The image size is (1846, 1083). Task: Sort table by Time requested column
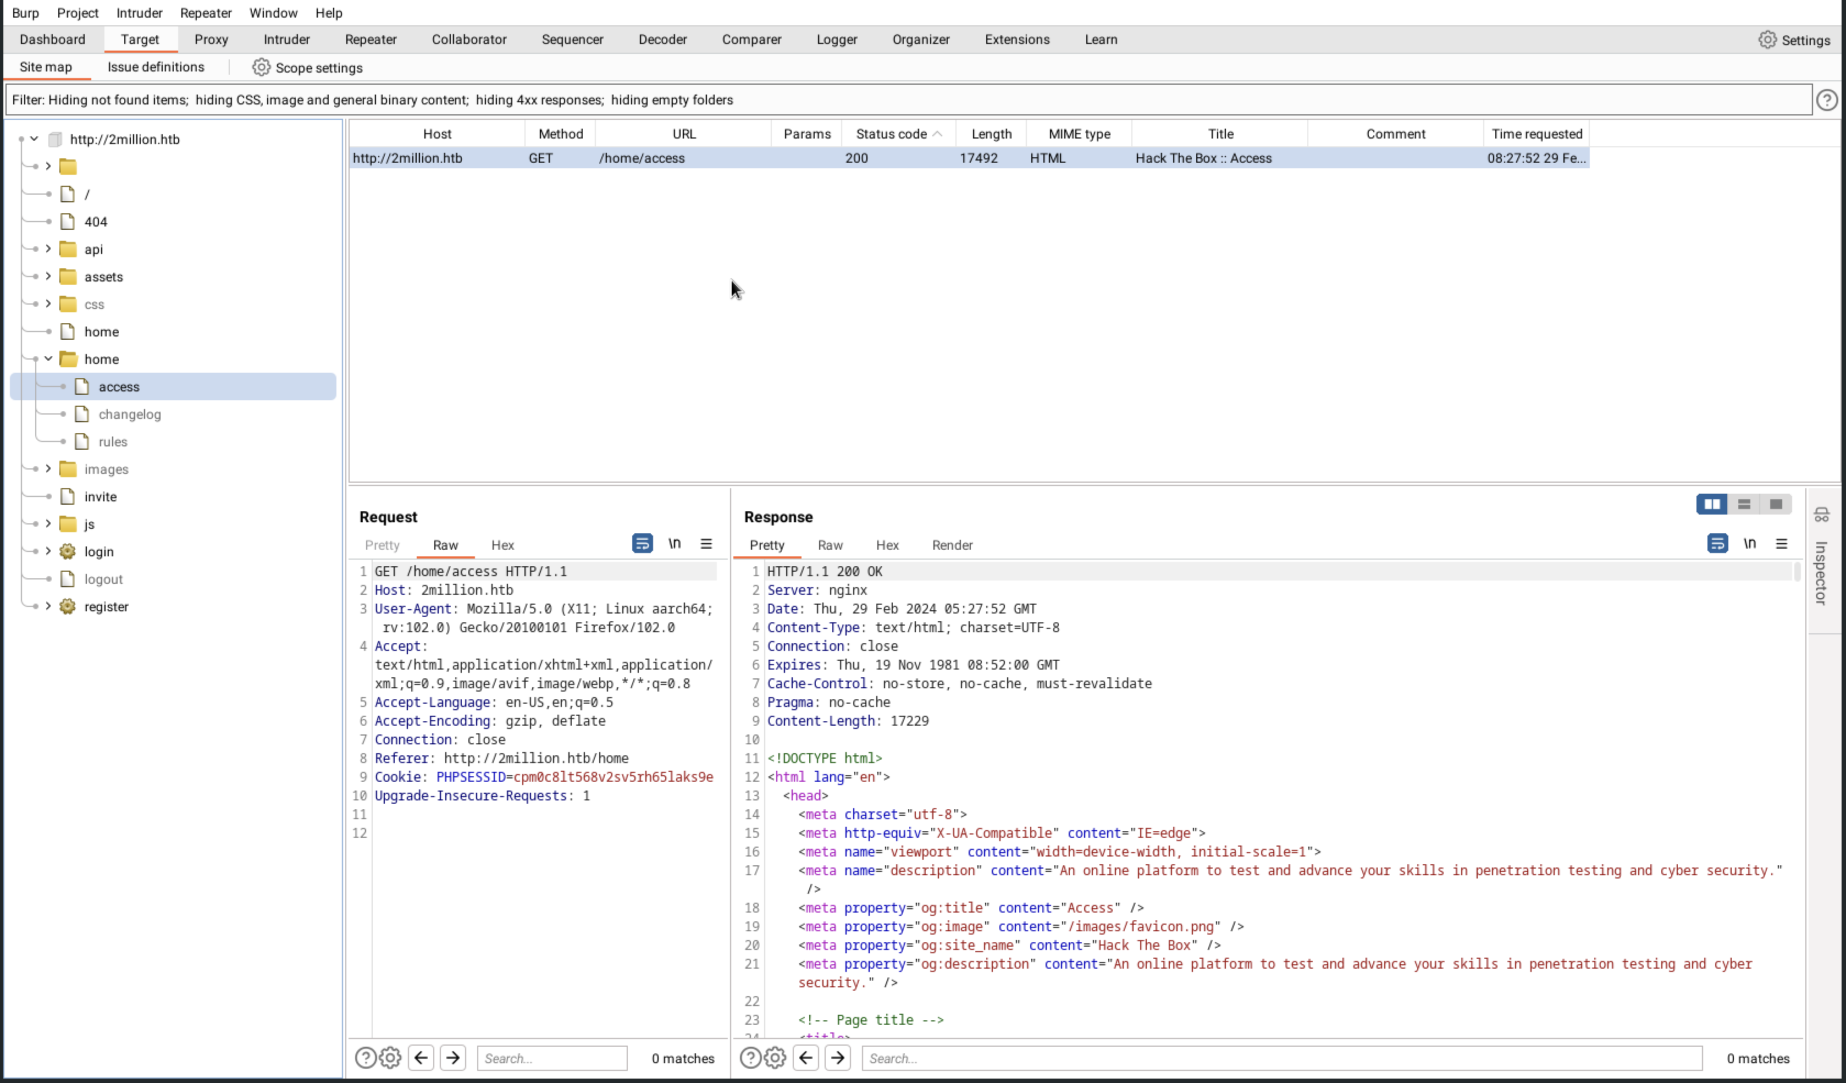pyautogui.click(x=1536, y=134)
